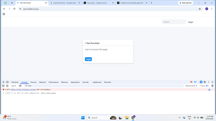Switch to Unable to see default apps tab
The width and height of the screenshot is (216, 121).
click(132, 3)
